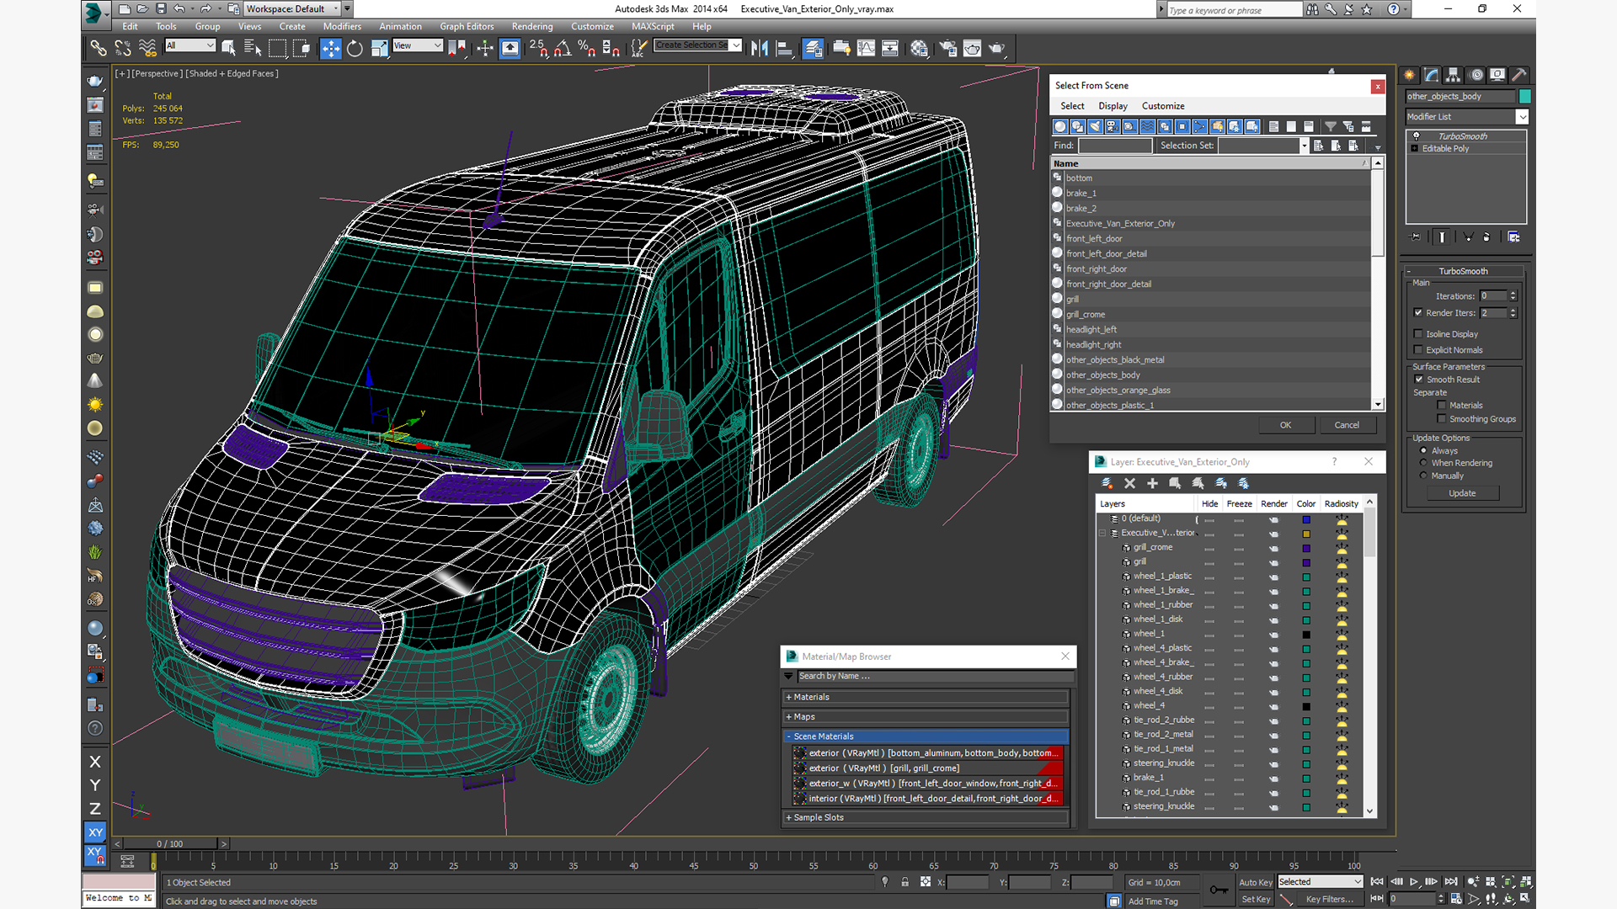
Task: Collapse Executive_V...terior layer tree node
Action: click(x=1102, y=533)
